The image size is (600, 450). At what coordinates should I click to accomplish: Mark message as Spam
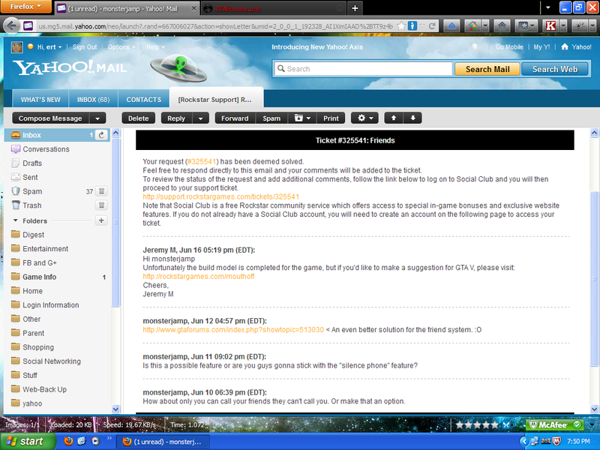[x=271, y=118]
